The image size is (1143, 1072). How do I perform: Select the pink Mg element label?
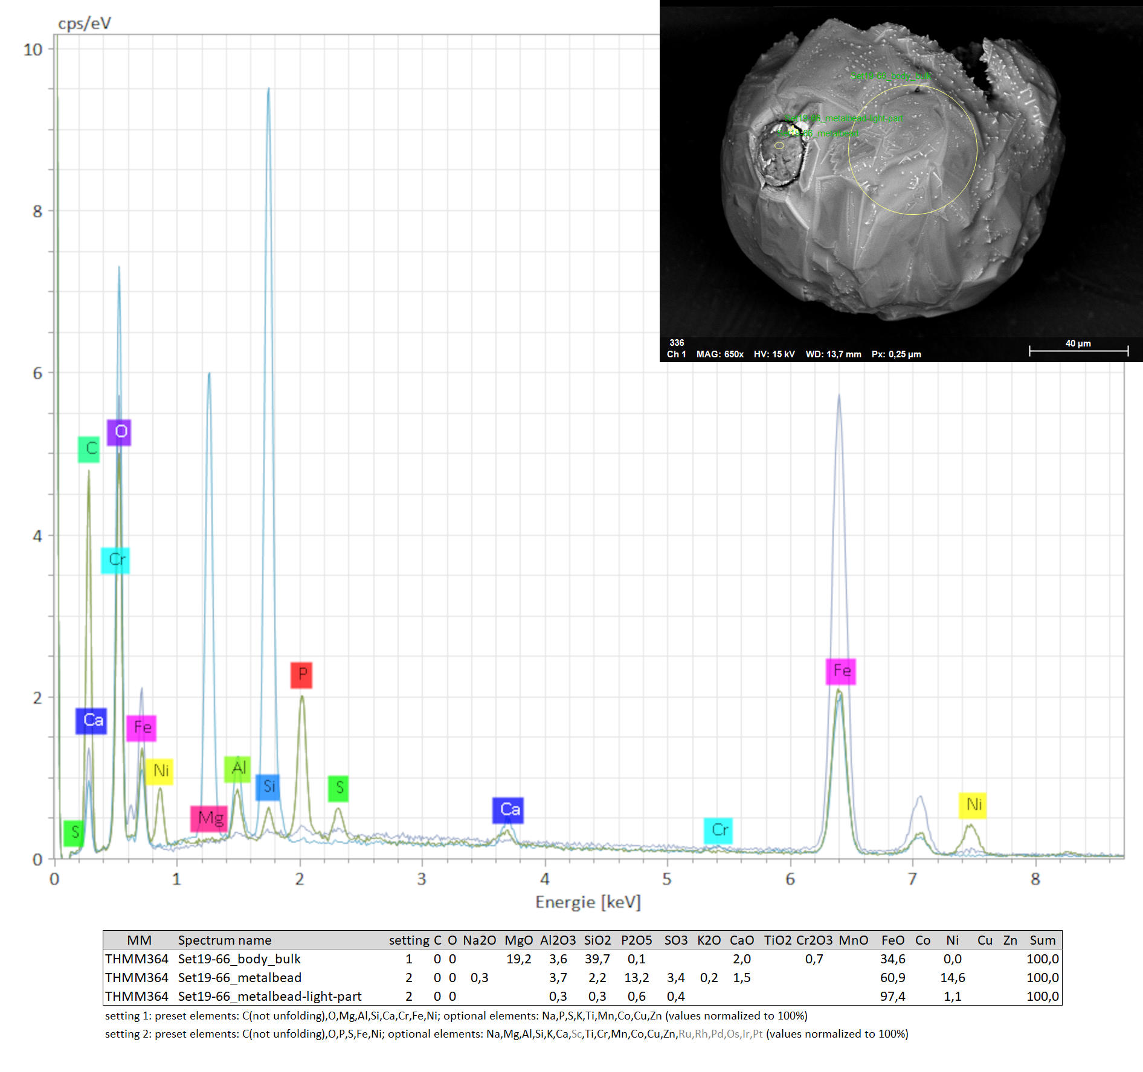(209, 818)
